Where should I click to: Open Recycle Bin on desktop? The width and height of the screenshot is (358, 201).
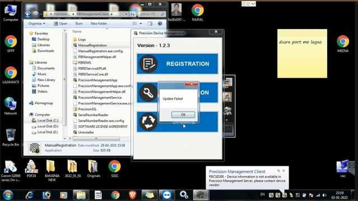(11, 137)
